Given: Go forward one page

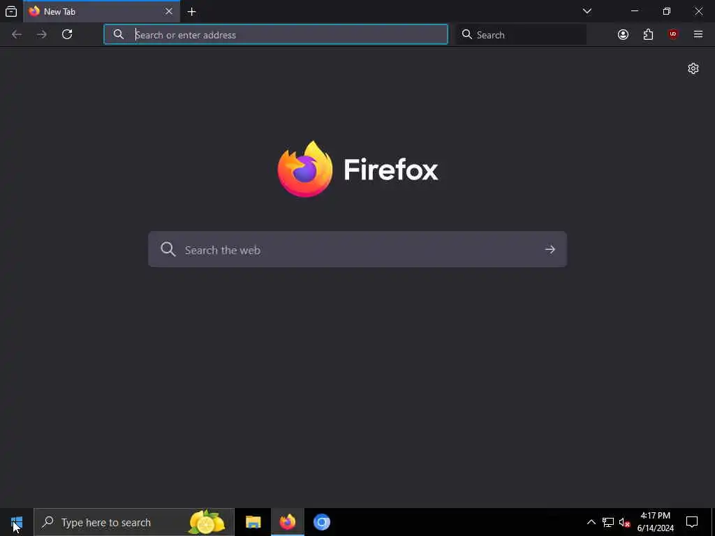Looking at the screenshot, I should pyautogui.click(x=42, y=35).
